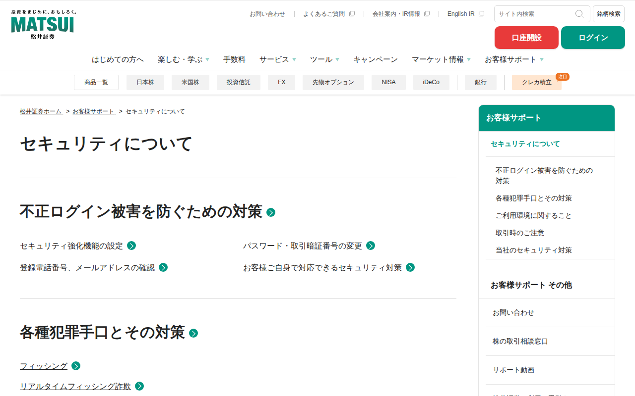Expand the お客様サポート menu arrow
The width and height of the screenshot is (635, 396).
tap(542, 59)
